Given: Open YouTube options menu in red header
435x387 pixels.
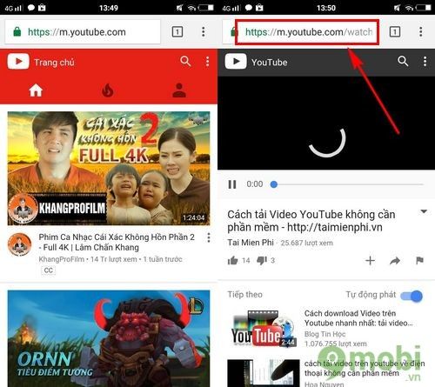Looking at the screenshot, I should (x=208, y=62).
